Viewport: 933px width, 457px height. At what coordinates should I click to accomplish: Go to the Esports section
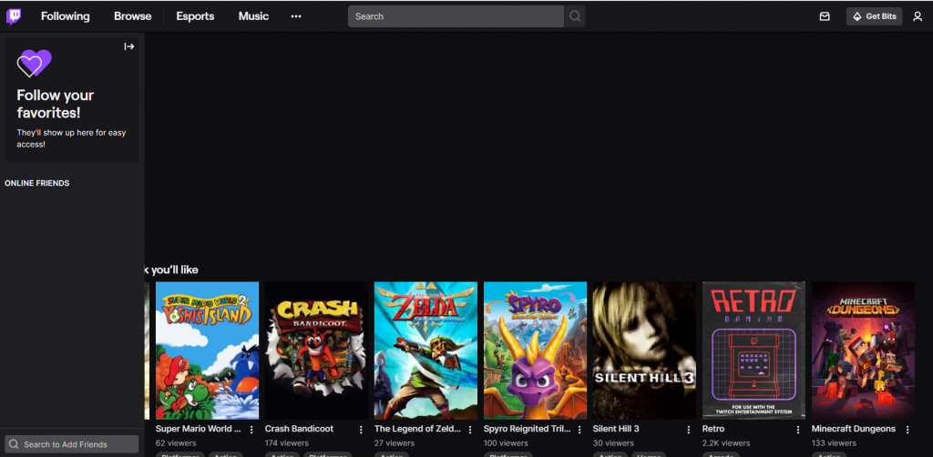pos(195,16)
